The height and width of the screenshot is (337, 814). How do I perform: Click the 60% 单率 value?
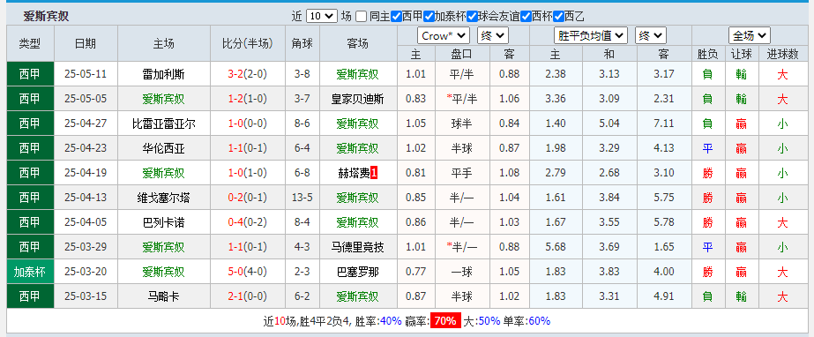click(539, 321)
